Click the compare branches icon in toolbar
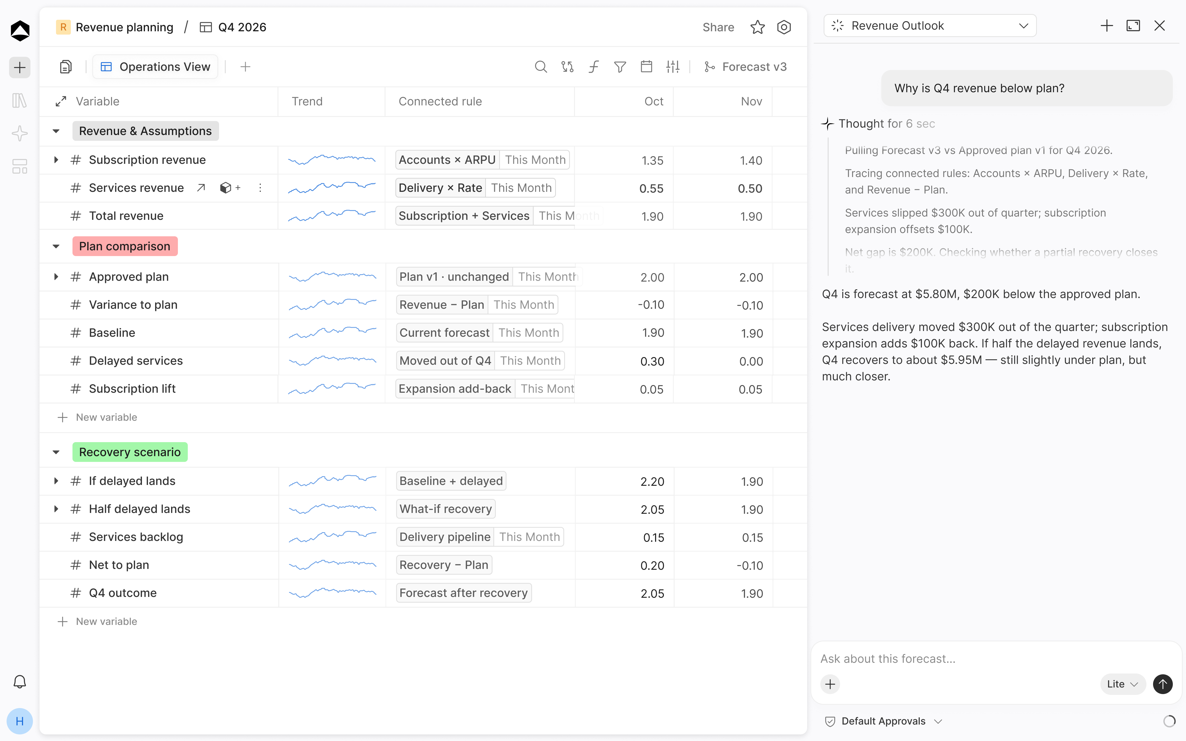 [567, 67]
